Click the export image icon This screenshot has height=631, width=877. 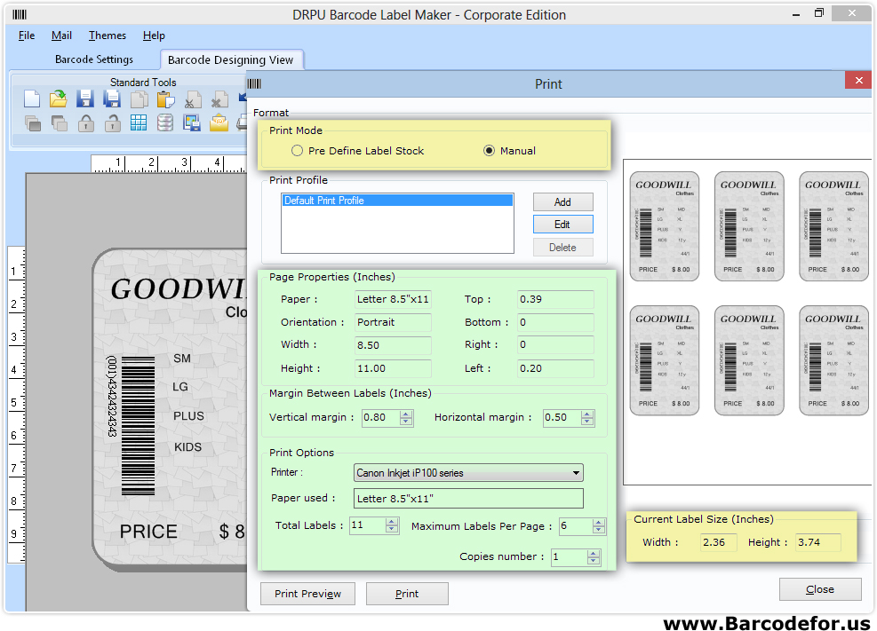click(x=192, y=122)
